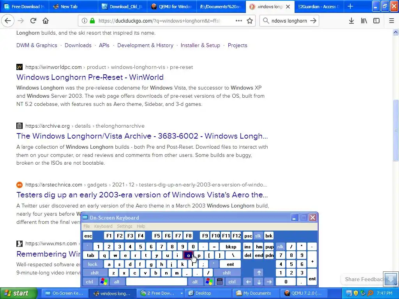Open the browser home page icon
399x299 pixels.
46,21
